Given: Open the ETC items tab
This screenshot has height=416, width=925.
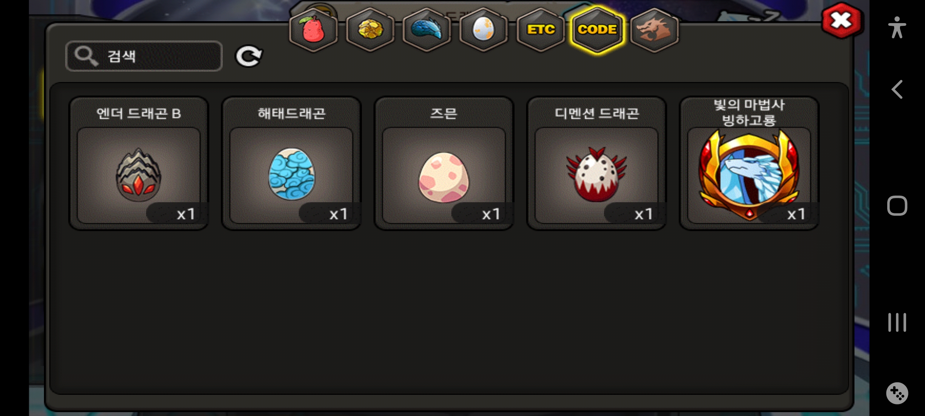Looking at the screenshot, I should [540, 30].
